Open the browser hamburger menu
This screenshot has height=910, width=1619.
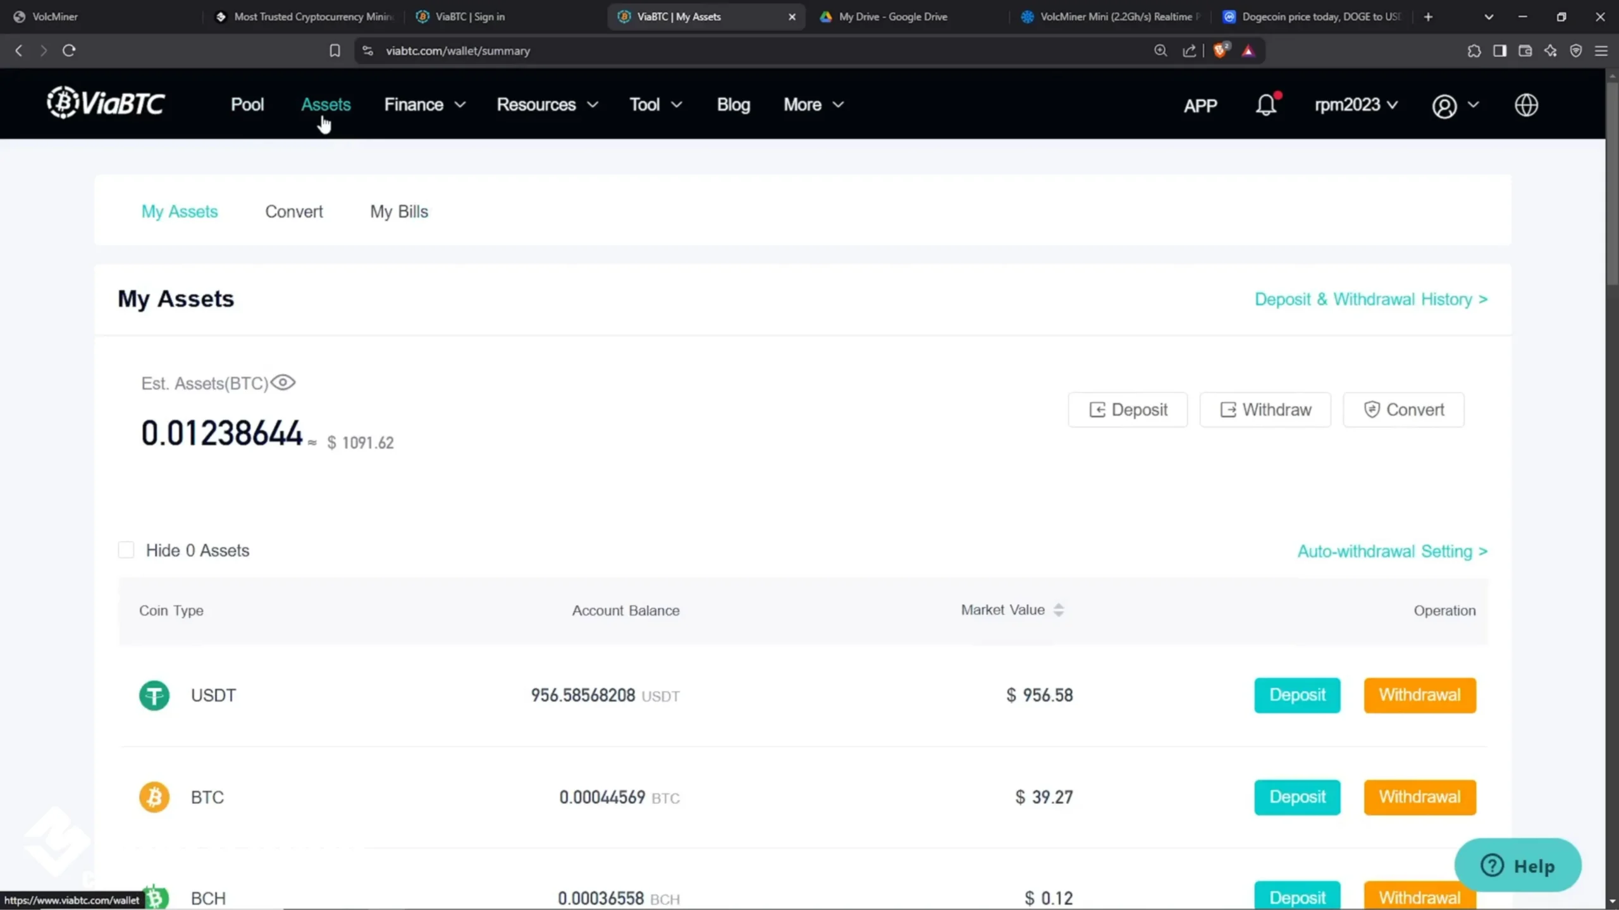click(x=1601, y=51)
